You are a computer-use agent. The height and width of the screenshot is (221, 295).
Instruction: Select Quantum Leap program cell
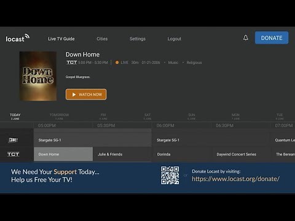click(x=283, y=140)
